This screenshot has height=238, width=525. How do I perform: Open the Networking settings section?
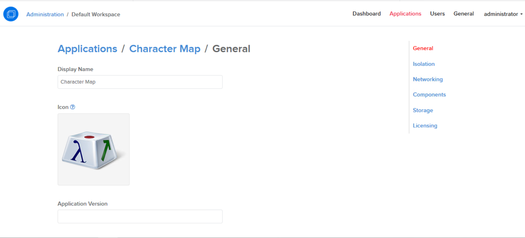pos(428,79)
